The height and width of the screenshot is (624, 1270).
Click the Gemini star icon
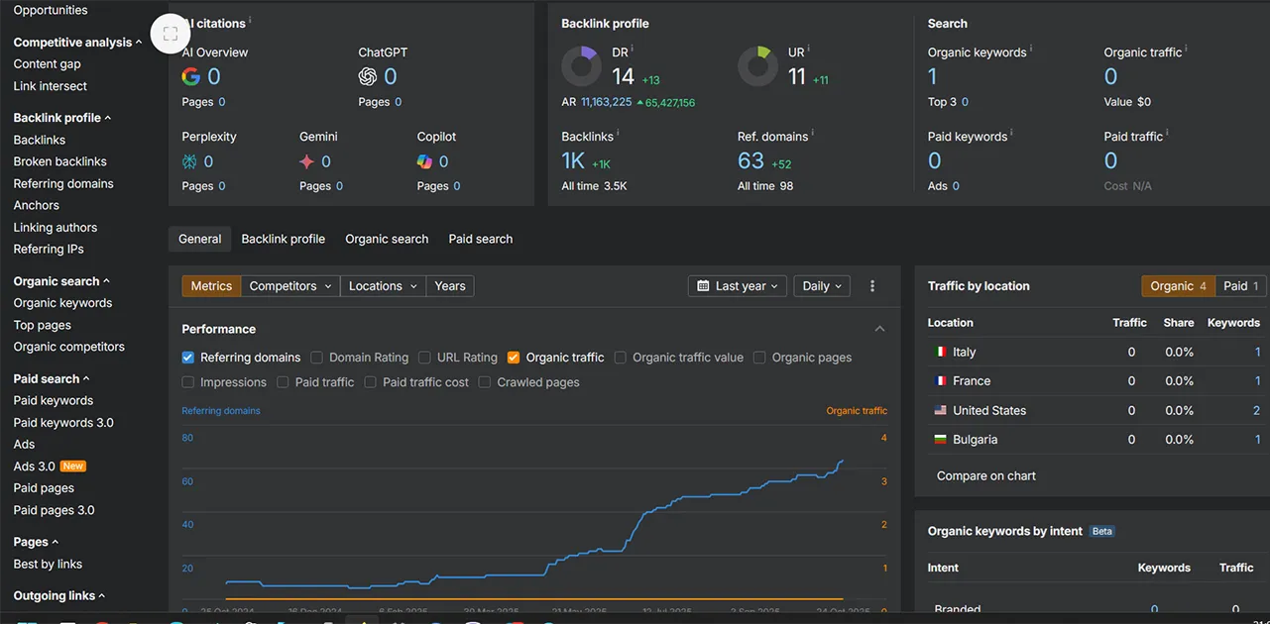(307, 161)
